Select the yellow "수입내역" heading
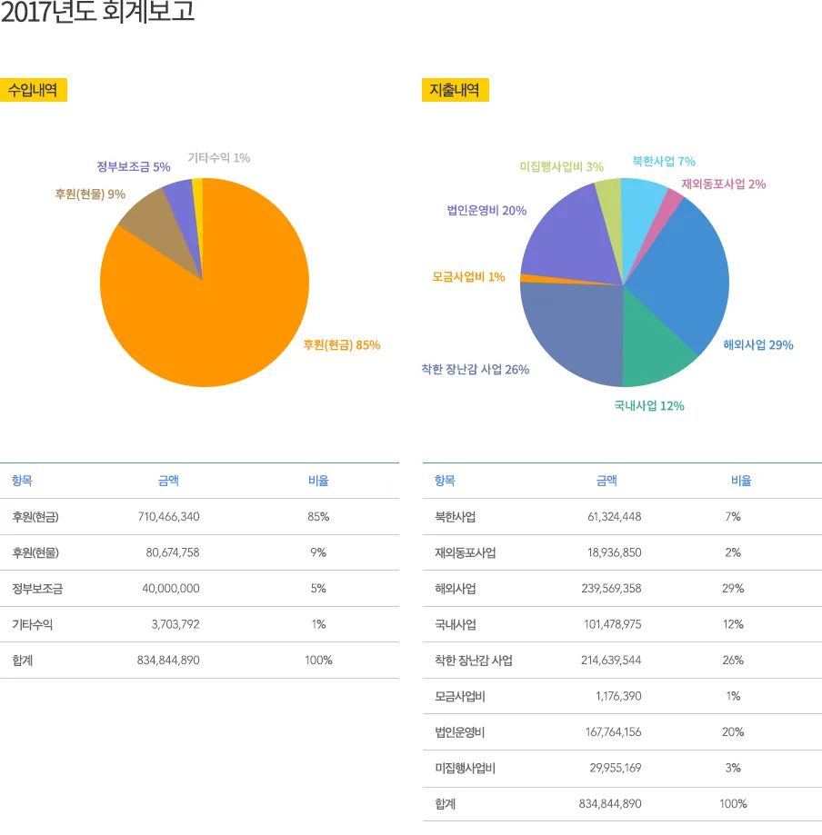 point(33,90)
